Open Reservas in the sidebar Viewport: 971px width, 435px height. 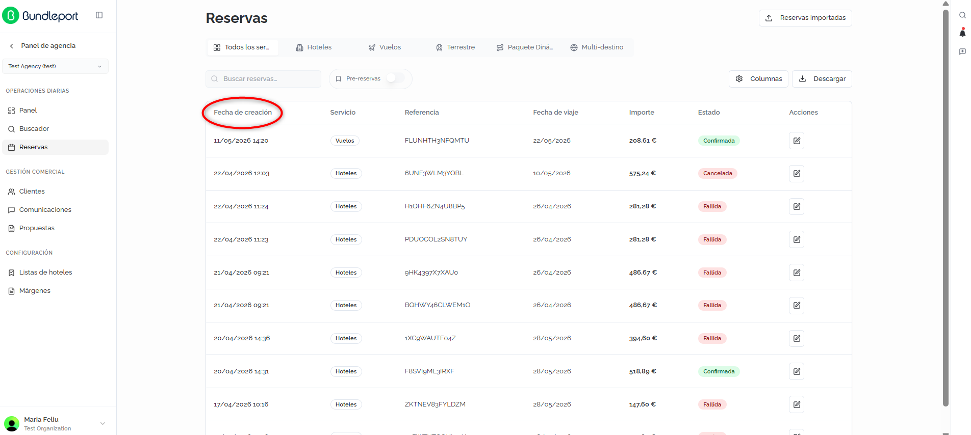coord(55,147)
